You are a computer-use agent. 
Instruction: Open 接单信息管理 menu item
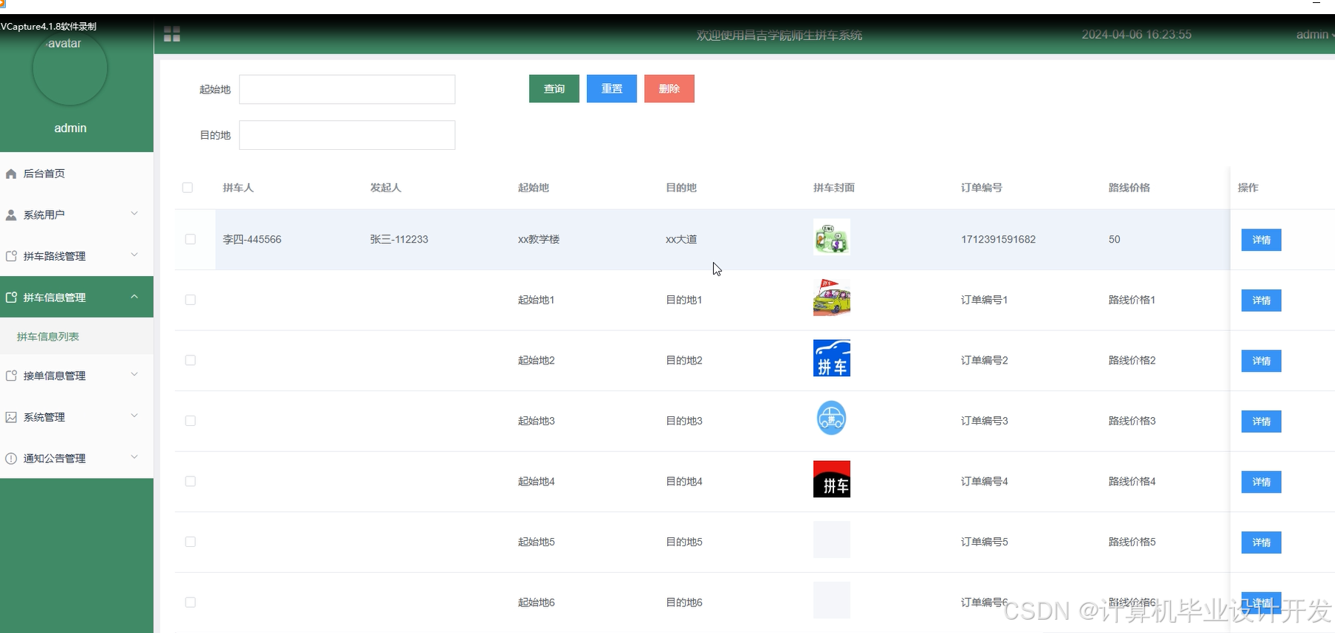click(x=76, y=376)
